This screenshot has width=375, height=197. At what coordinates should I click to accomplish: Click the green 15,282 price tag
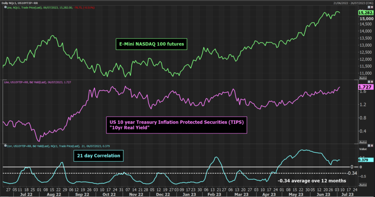point(366,13)
